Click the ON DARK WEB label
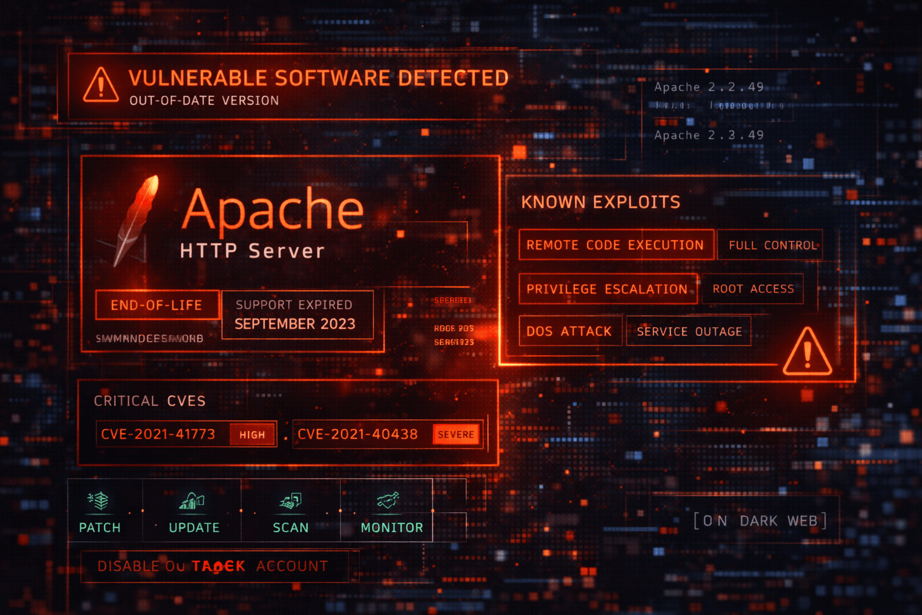Screen dimensions: 922x615 (760, 521)
